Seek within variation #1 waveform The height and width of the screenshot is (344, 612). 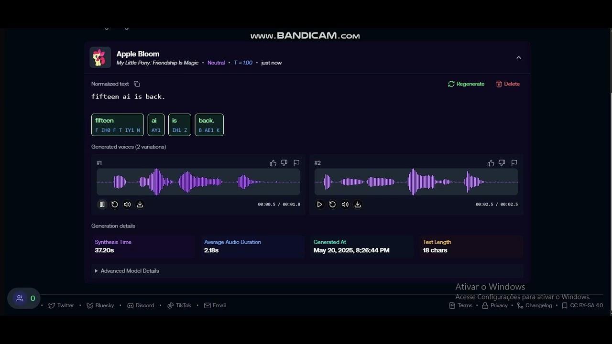pyautogui.click(x=198, y=182)
